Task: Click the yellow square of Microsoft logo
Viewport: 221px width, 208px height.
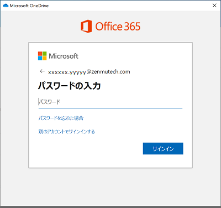Action: point(44,58)
